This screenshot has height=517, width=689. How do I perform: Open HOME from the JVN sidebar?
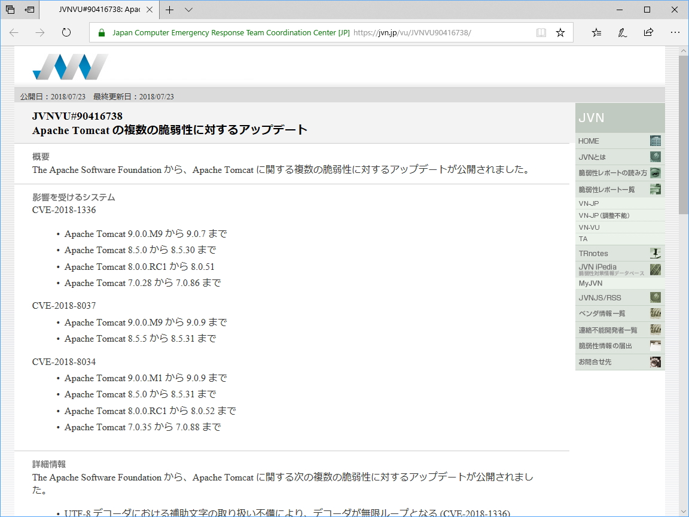tap(589, 141)
